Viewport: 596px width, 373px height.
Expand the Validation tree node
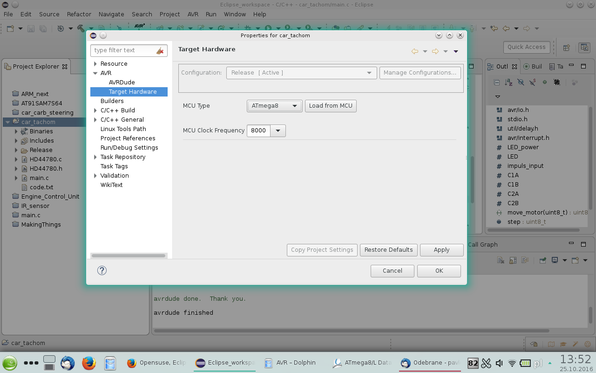[x=95, y=176]
